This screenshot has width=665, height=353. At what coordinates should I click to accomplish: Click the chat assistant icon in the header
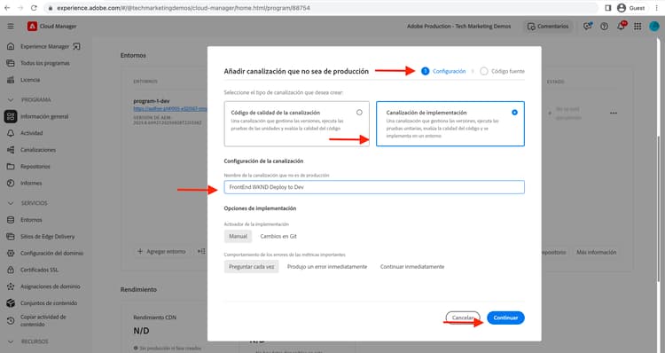[x=587, y=27]
